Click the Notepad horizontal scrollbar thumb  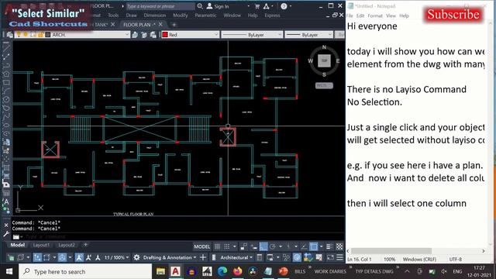click(x=391, y=251)
